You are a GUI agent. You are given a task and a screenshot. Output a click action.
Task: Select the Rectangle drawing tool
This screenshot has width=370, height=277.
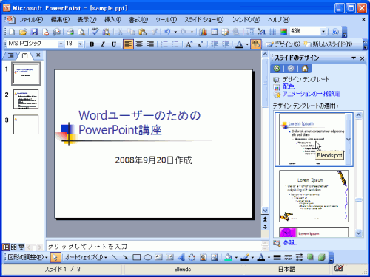136,257
